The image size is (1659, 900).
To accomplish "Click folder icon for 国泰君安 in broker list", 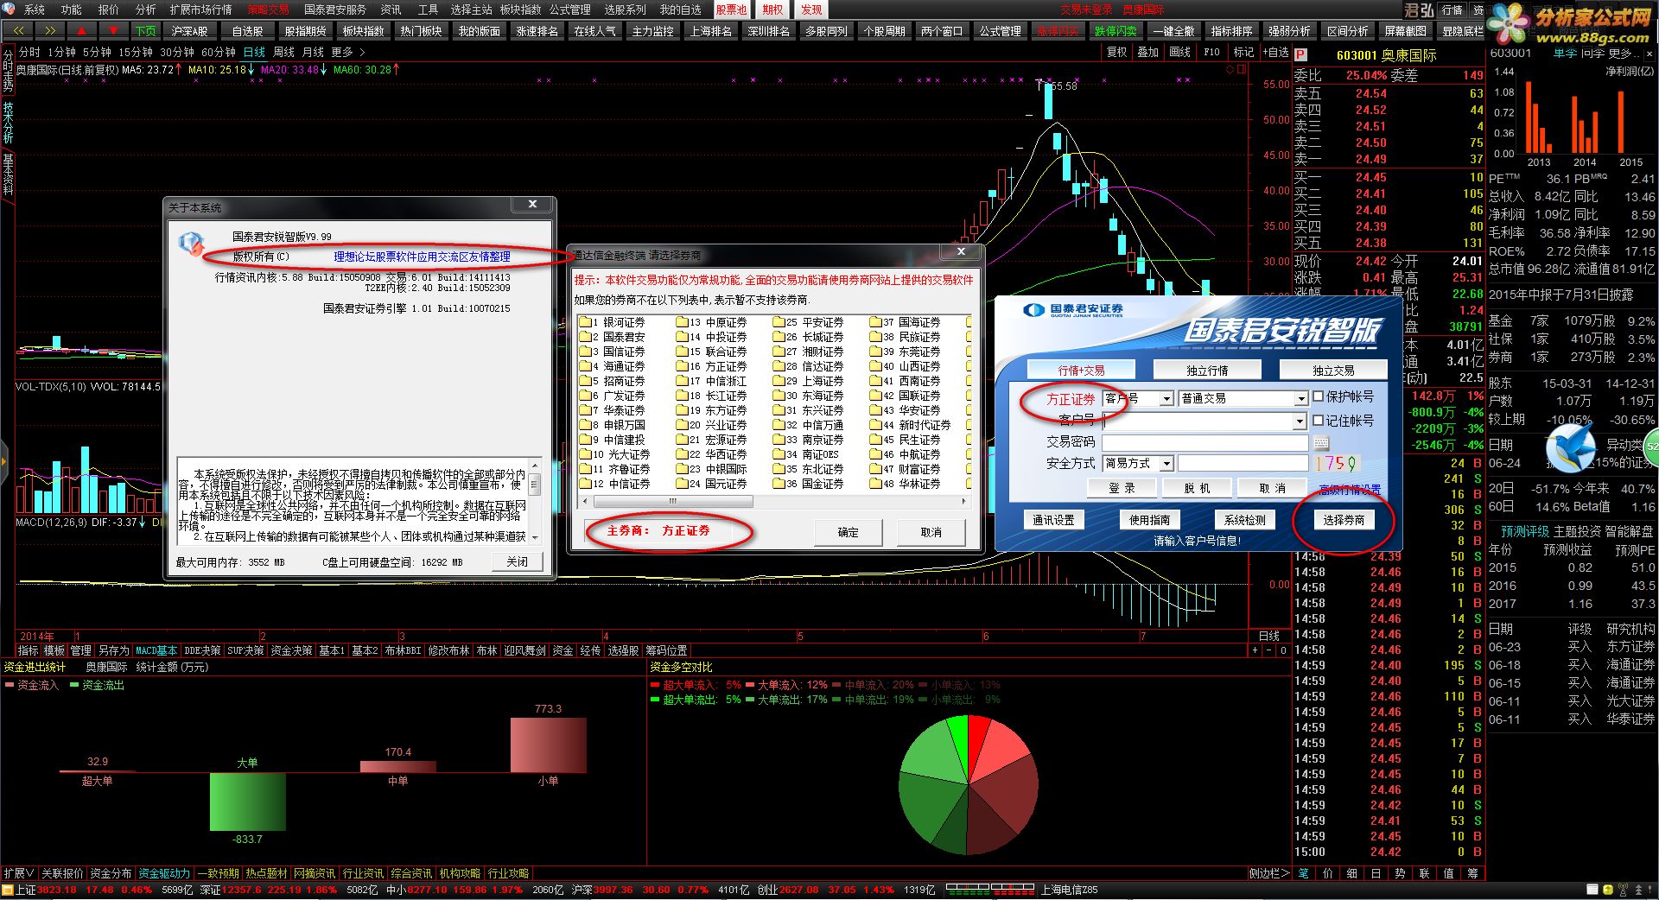I will pos(585,337).
